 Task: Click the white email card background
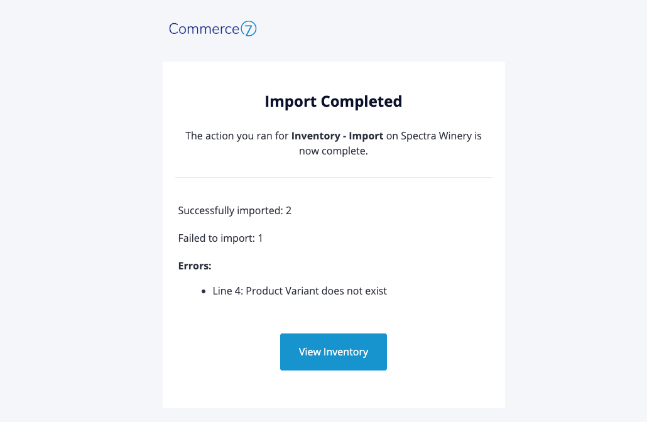pyautogui.click(x=333, y=389)
